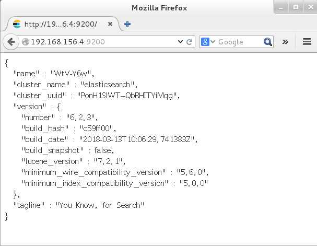Viewport: 317px width, 246px height.
Task: Focus the address bar showing 192.168.156.4:9200
Action: pos(101,42)
